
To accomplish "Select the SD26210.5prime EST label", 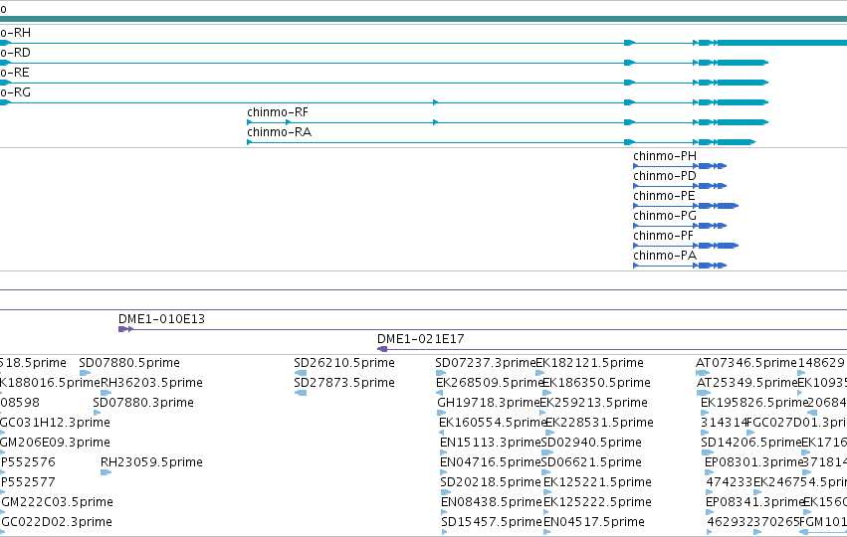I will 344,363.
